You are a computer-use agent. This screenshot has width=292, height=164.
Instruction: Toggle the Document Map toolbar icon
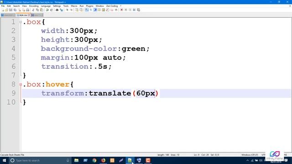pos(104,10)
